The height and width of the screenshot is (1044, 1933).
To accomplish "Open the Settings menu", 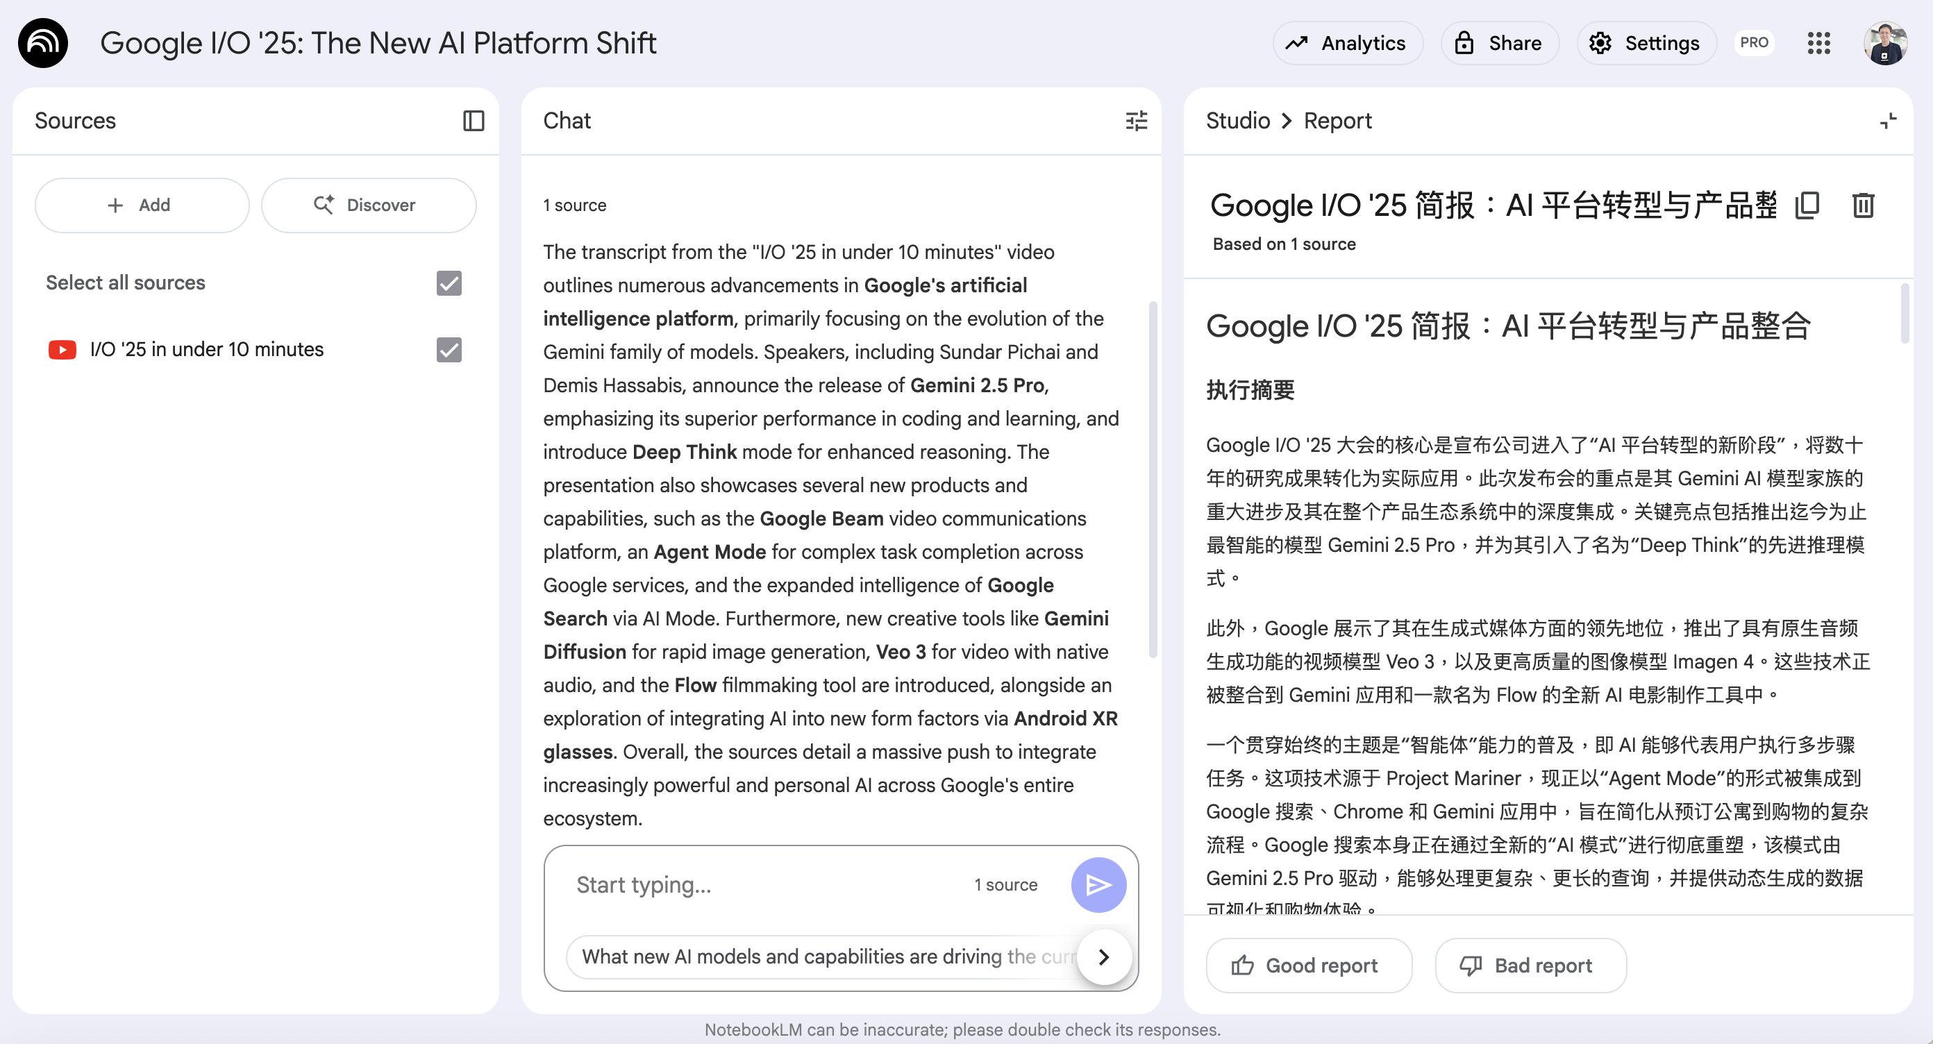I will tap(1645, 43).
